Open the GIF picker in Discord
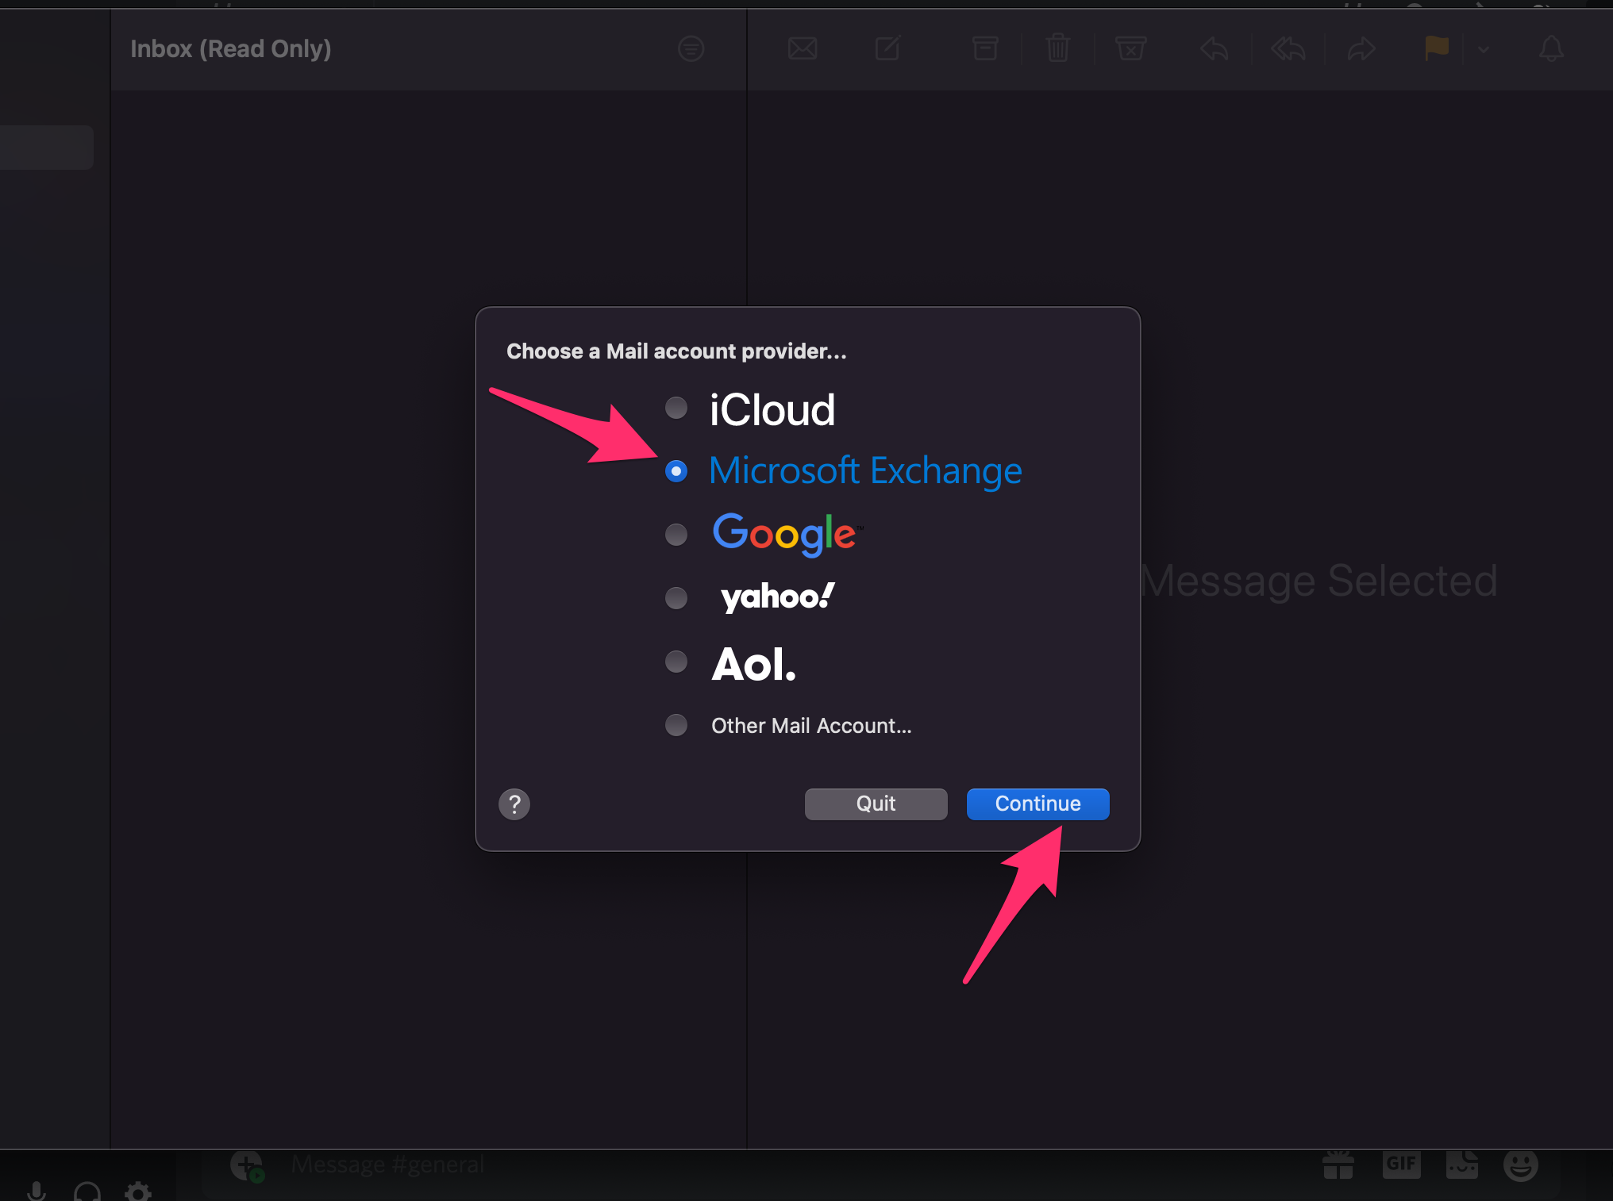 pos(1401,1165)
